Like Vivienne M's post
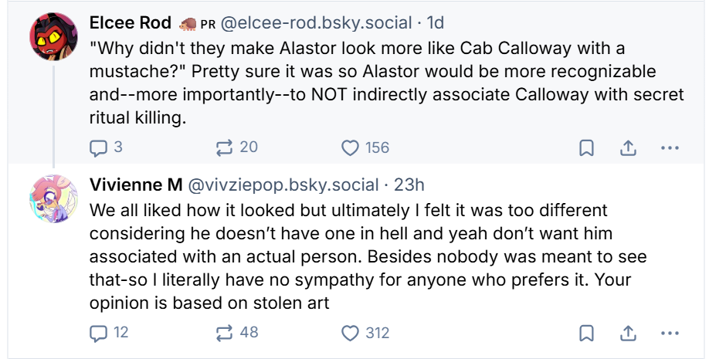This screenshot has height=359, width=709. point(351,334)
